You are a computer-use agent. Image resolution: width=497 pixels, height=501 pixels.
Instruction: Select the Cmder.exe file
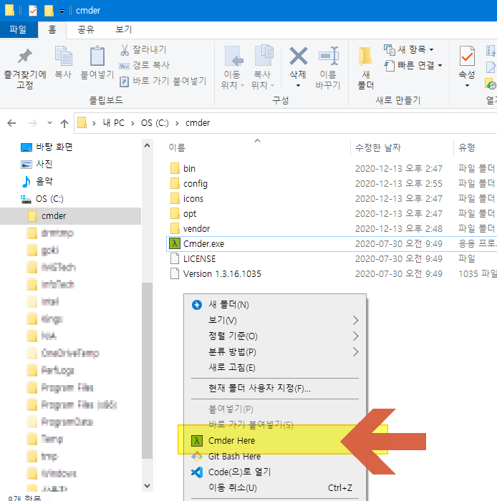pyautogui.click(x=332, y=244)
